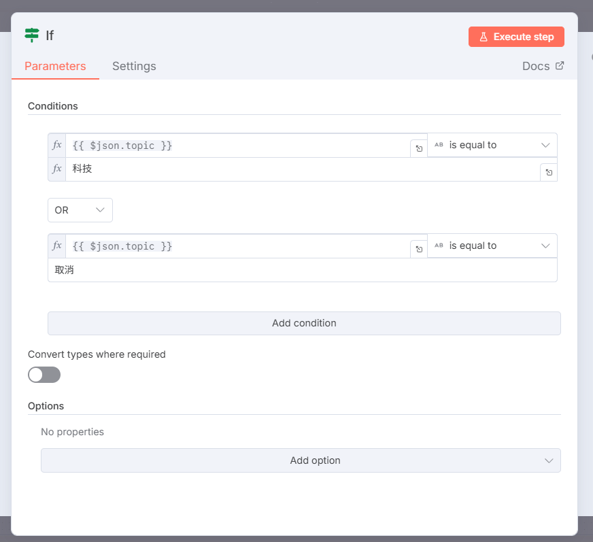Click fx icon of second condition's topic expression
This screenshot has height=542, width=593.
(x=57, y=246)
